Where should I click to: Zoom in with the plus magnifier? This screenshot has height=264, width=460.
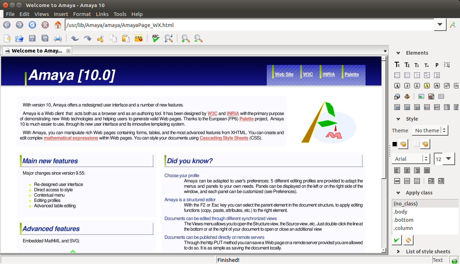pos(185,38)
